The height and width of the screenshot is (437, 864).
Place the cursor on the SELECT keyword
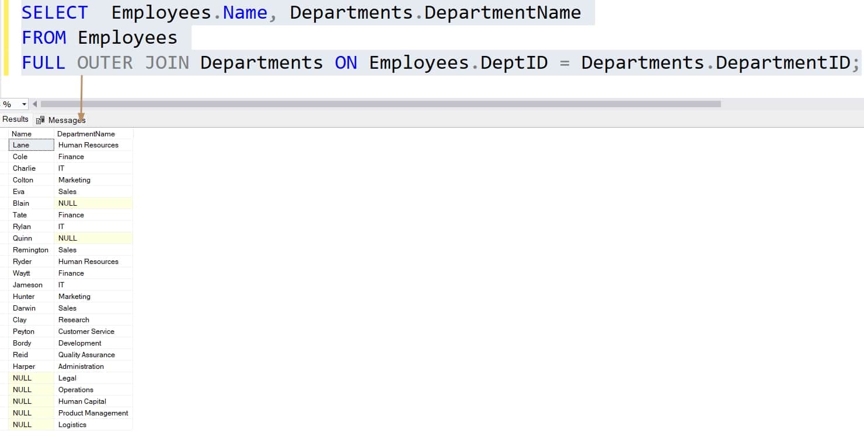[x=54, y=12]
